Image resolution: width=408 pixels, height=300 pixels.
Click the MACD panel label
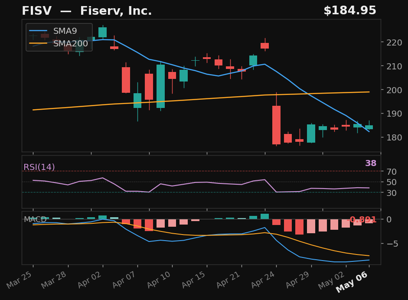35,219
